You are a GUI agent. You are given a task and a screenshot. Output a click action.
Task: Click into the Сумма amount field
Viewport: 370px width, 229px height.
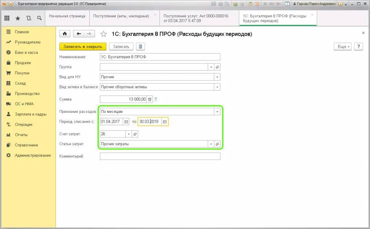[x=123, y=99]
